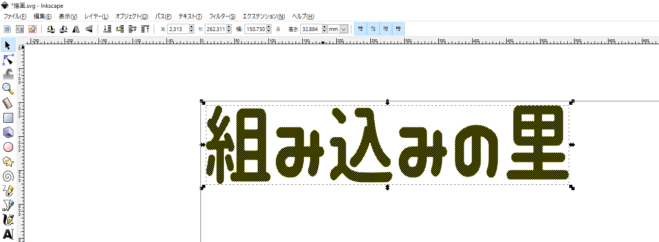Toggle width/height lock ratio

[278, 29]
